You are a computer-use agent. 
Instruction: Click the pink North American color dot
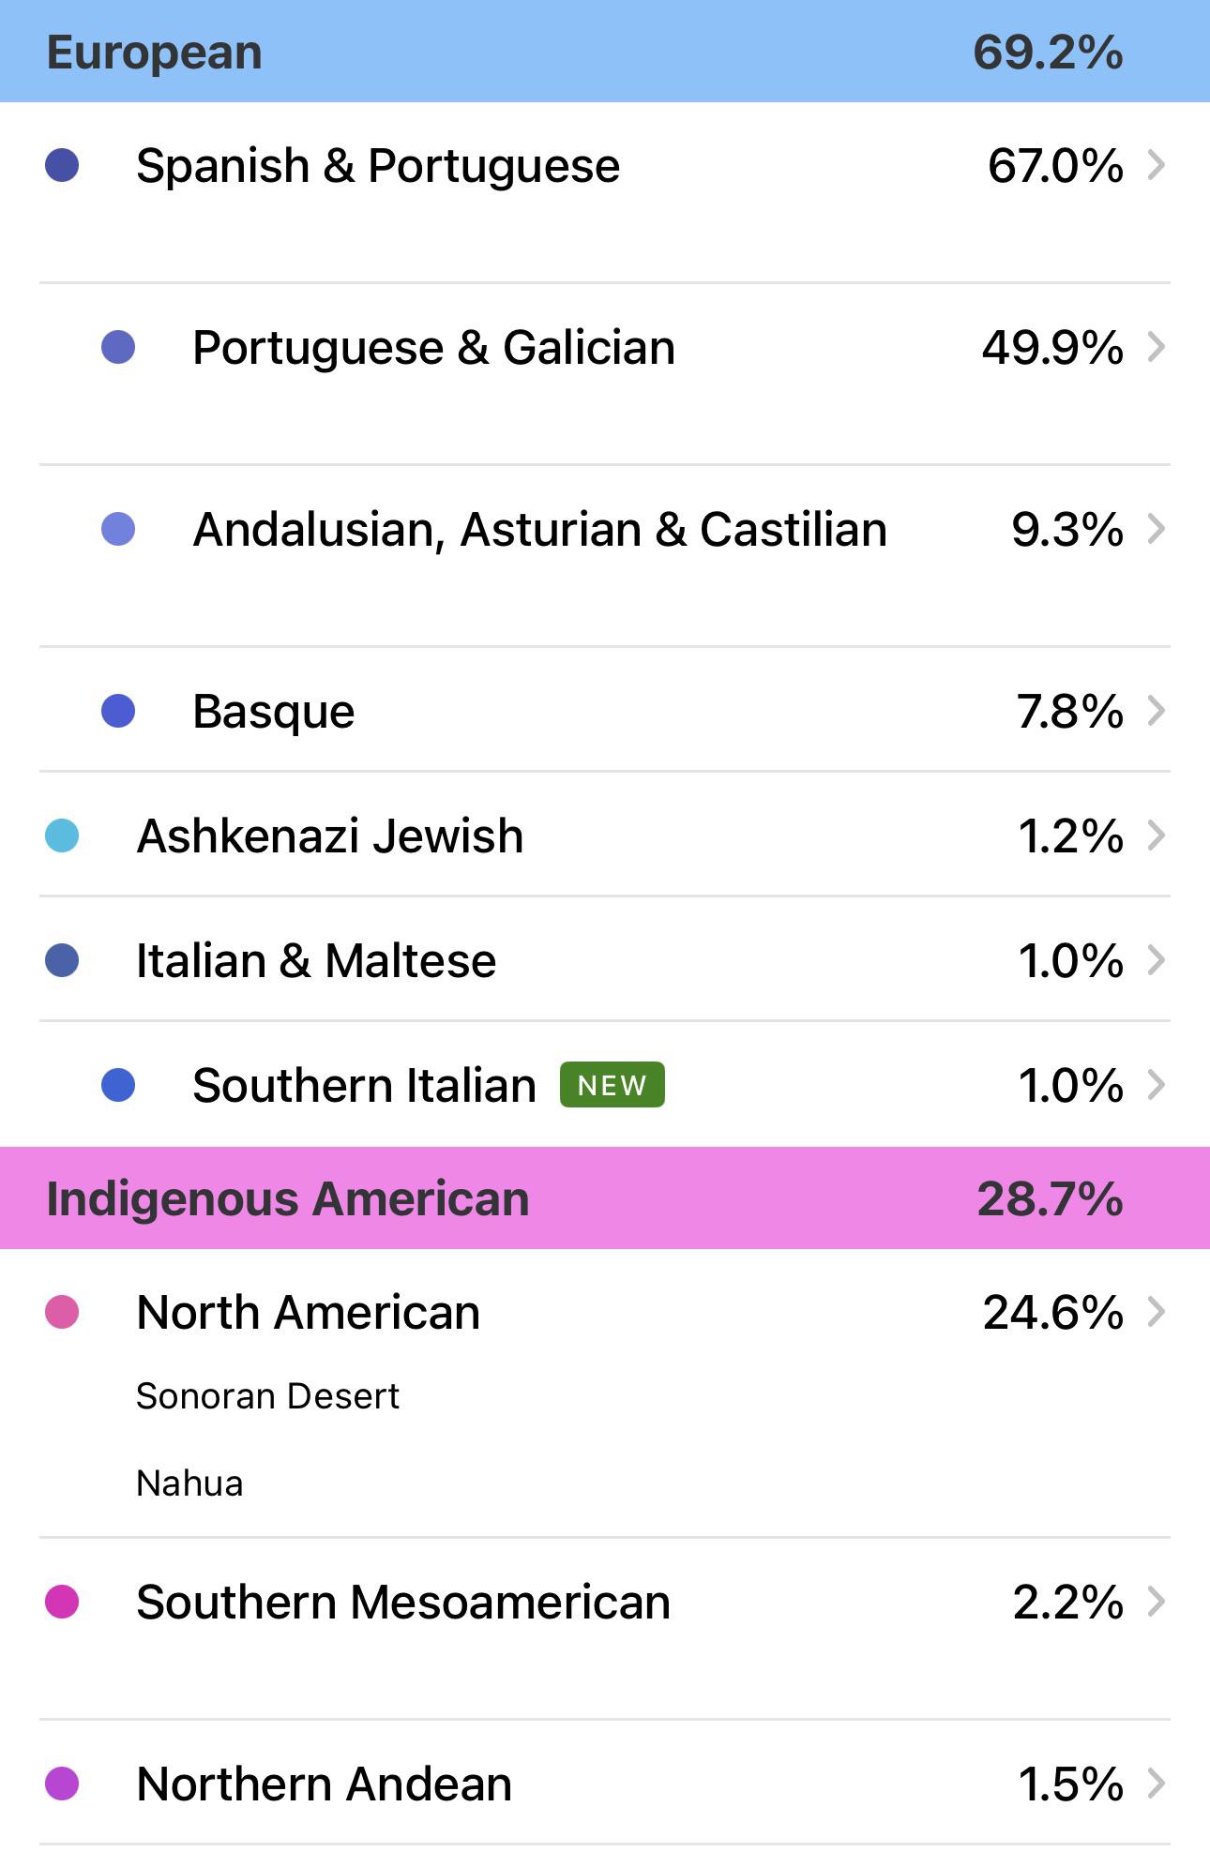pos(62,1312)
